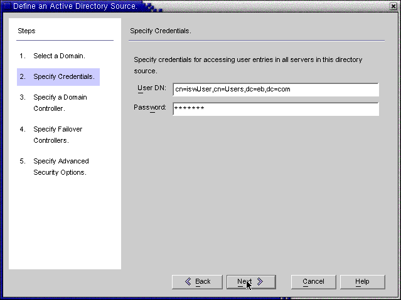The image size is (401, 300).
Task: Click the Password label
Action: tap(150, 108)
